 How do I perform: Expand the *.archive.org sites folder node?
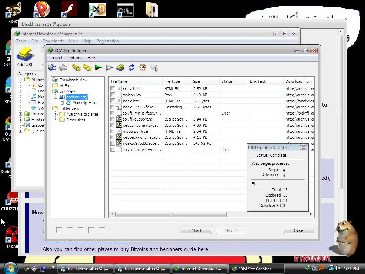[55, 114]
